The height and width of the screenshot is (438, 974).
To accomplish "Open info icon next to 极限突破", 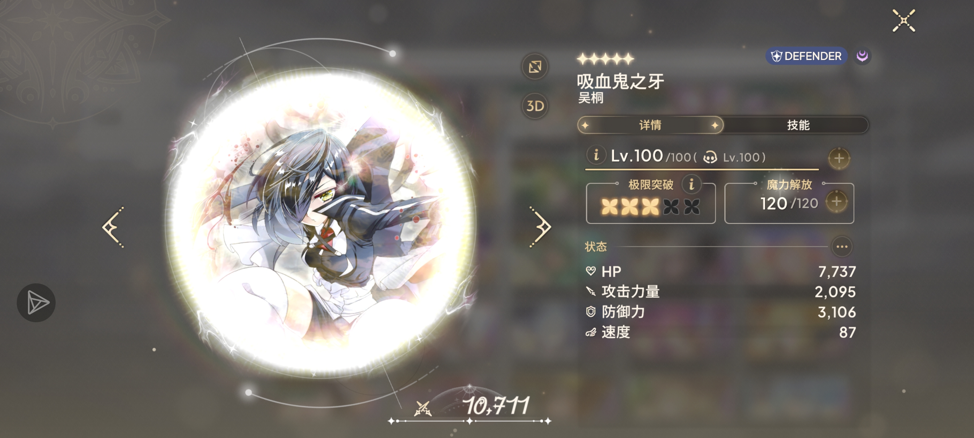I will tap(691, 185).
